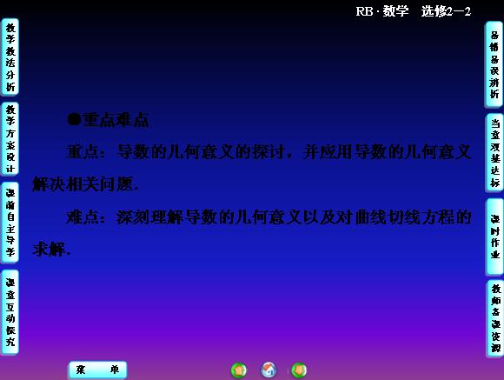The image size is (504, 380).
Task: Switch to the 教学方案设计 tab
Action: [x=10, y=138]
